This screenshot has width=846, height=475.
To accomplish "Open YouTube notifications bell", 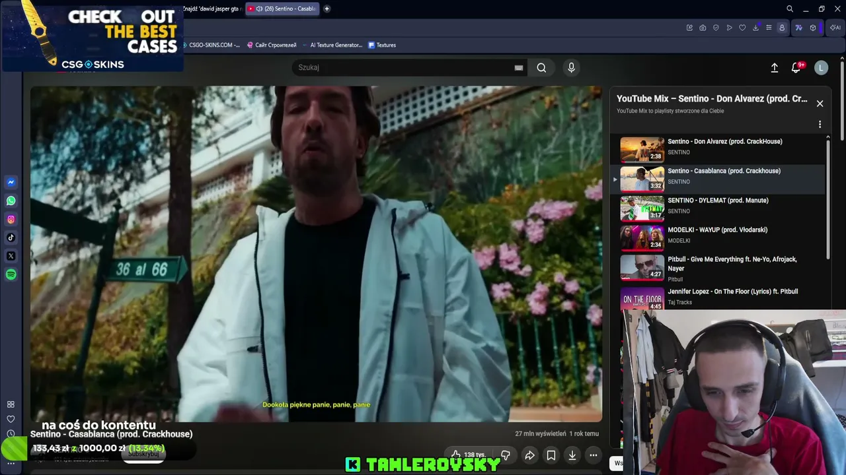I will tap(796, 67).
